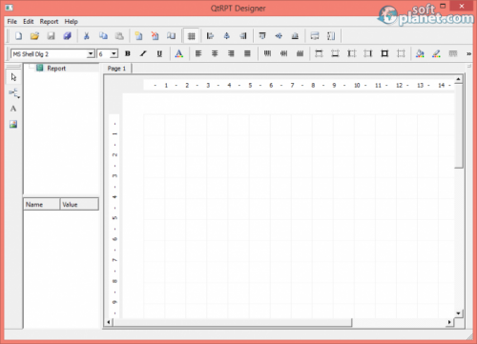This screenshot has height=344, width=477.
Task: Select the arrow pointer tool
Action: tap(13, 77)
